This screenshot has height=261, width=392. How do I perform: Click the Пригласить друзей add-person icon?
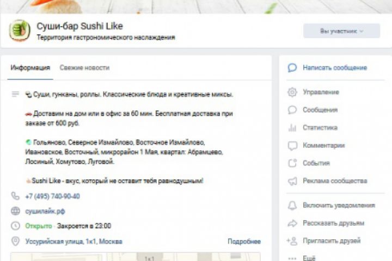pyautogui.click(x=292, y=241)
